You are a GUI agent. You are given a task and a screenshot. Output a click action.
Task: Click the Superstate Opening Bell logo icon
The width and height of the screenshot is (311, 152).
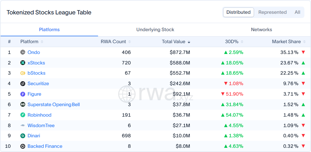[x=23, y=104]
